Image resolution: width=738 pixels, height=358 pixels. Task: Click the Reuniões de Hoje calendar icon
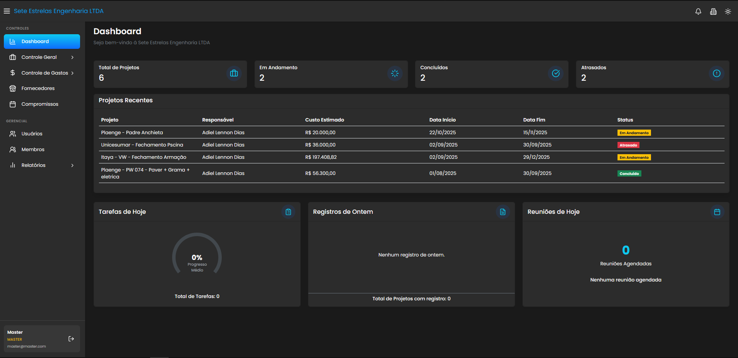click(x=717, y=212)
